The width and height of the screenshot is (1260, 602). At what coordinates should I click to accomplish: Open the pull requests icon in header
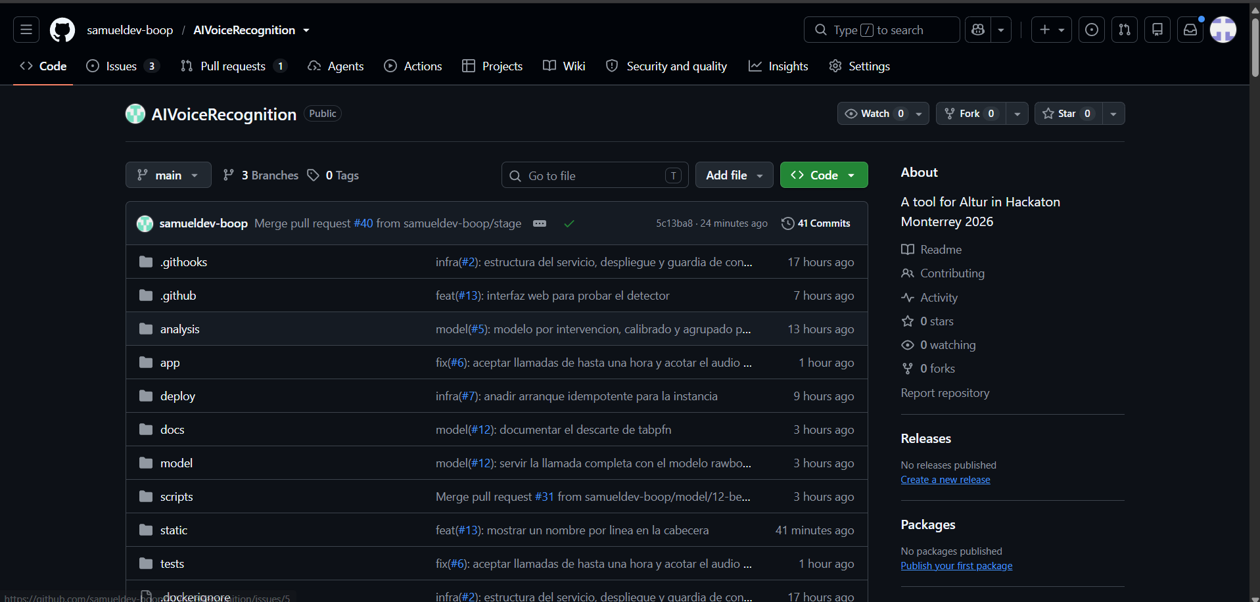tap(1125, 30)
